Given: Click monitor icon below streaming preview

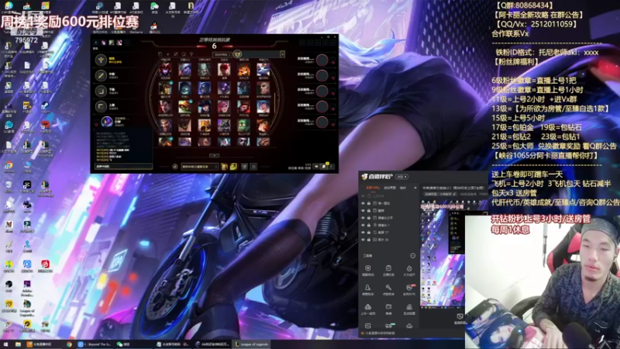Looking at the screenshot, I should [x=460, y=316].
